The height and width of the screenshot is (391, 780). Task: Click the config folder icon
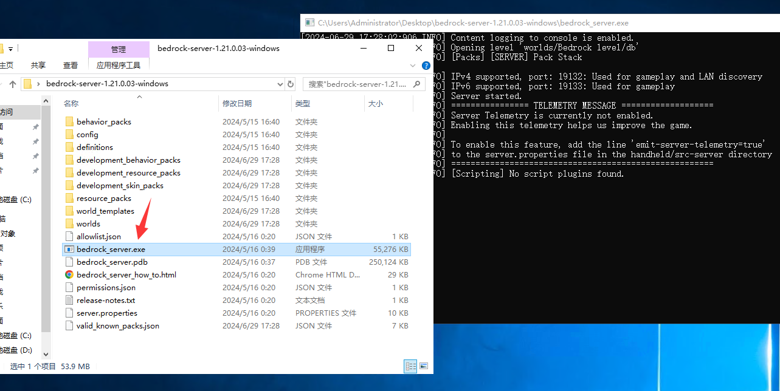tap(69, 134)
